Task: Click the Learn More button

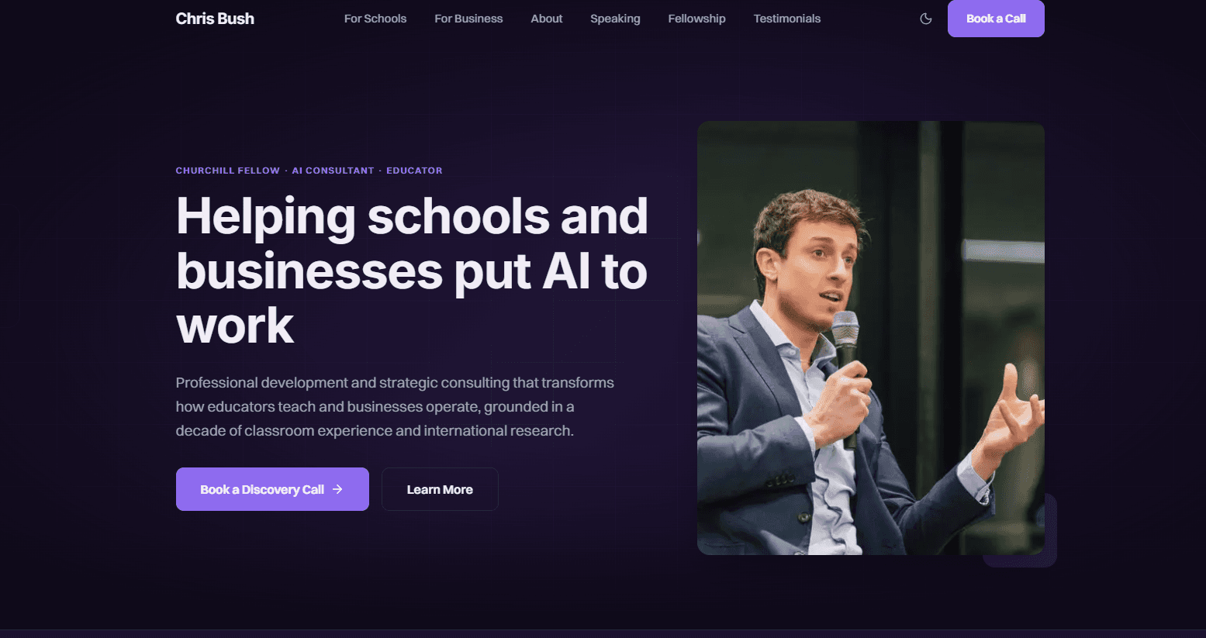Action: (440, 489)
